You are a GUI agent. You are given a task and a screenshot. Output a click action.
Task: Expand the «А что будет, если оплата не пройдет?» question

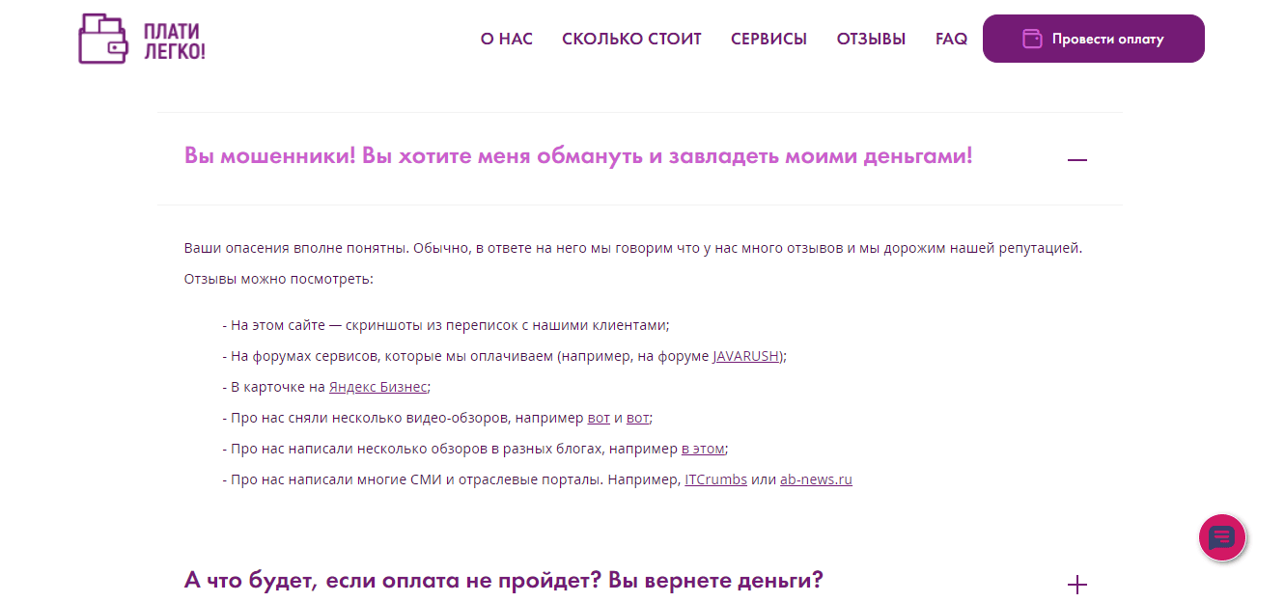1075,583
